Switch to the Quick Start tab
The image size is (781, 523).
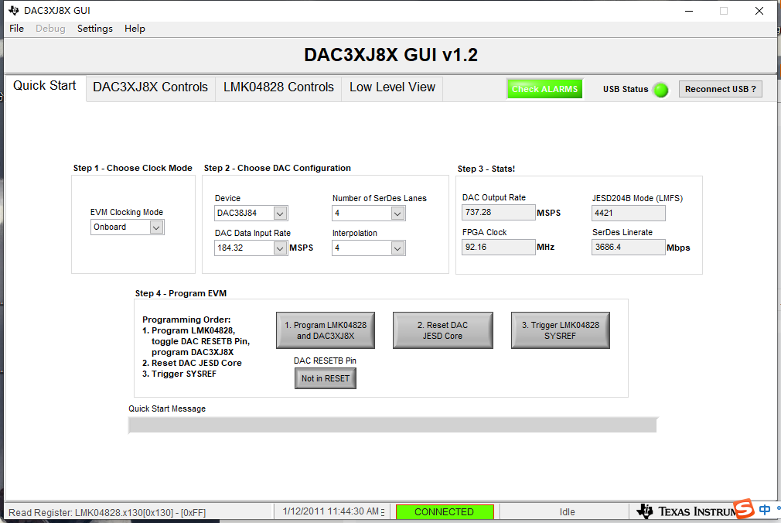45,86
